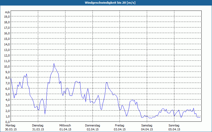The width and height of the screenshot is (212, 132).
Task: Click the 11,0 y-axis label
Action: (x=7, y=61)
